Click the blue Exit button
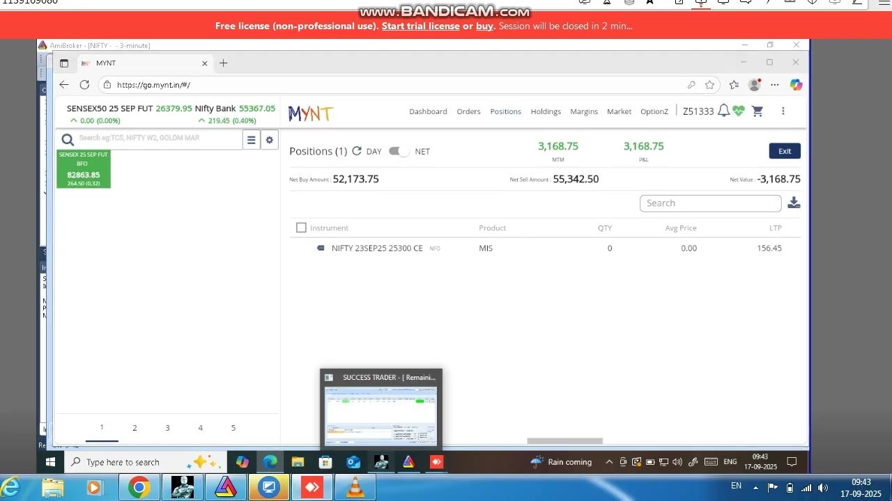 tap(785, 151)
